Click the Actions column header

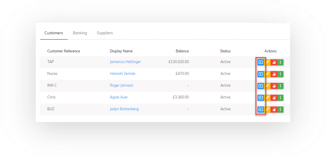[270, 51]
